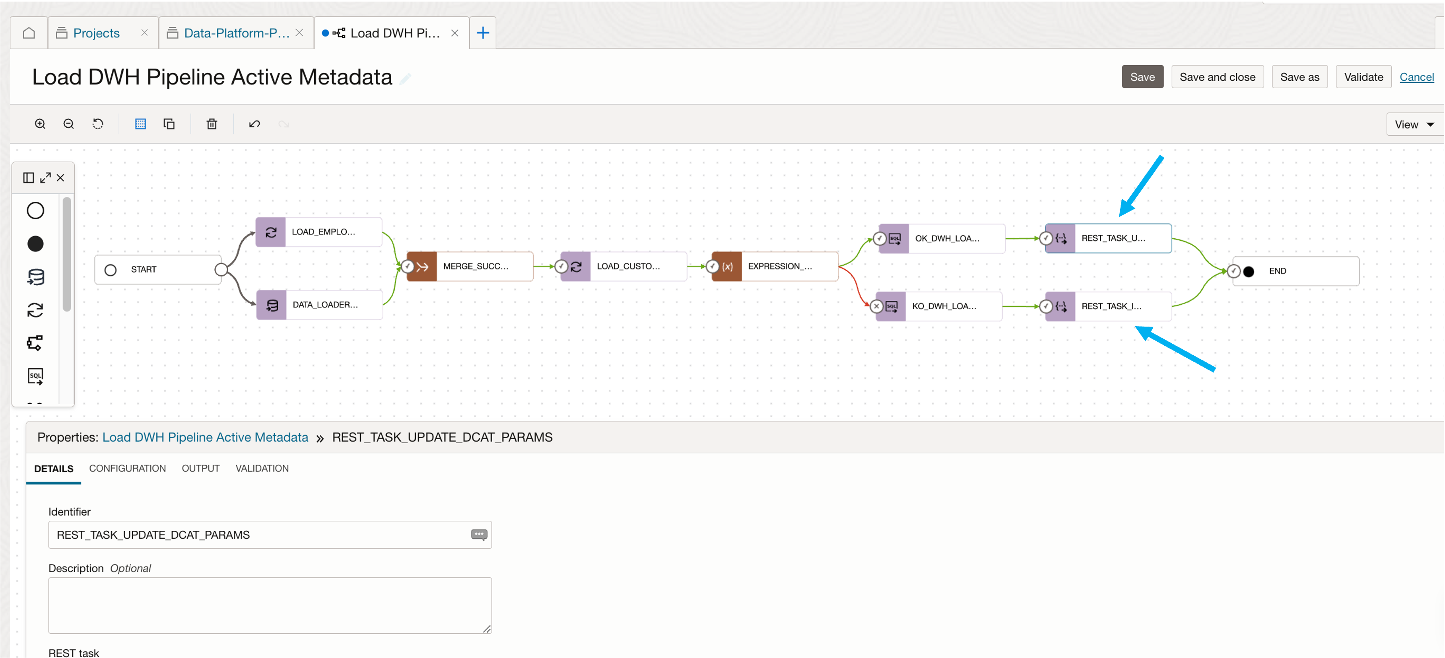Select the EXPRESSION_... operator node
The width and height of the screenshot is (1445, 658).
click(775, 266)
